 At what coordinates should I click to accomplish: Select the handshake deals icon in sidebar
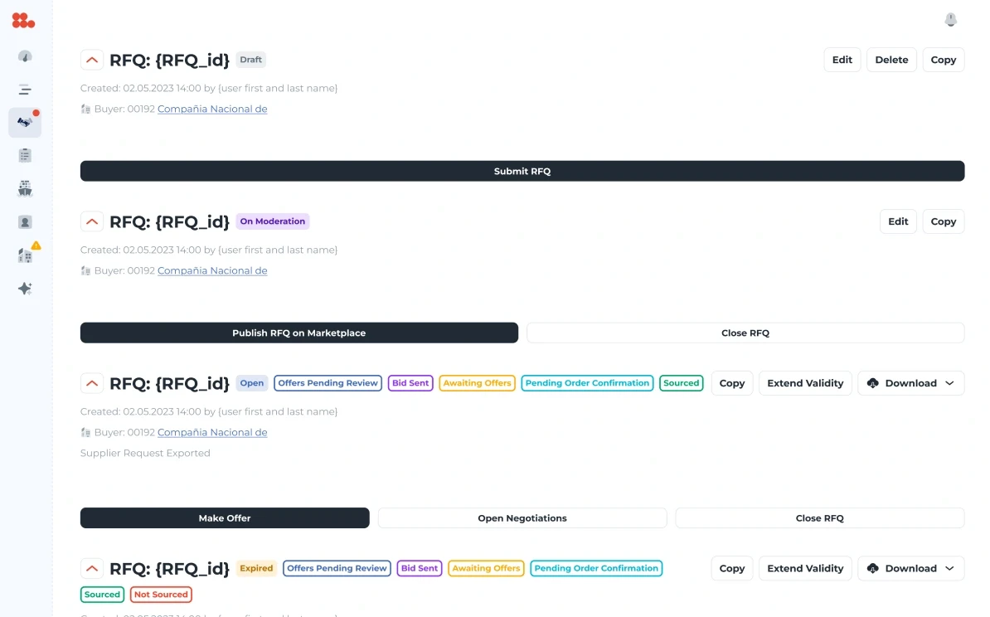tap(25, 122)
